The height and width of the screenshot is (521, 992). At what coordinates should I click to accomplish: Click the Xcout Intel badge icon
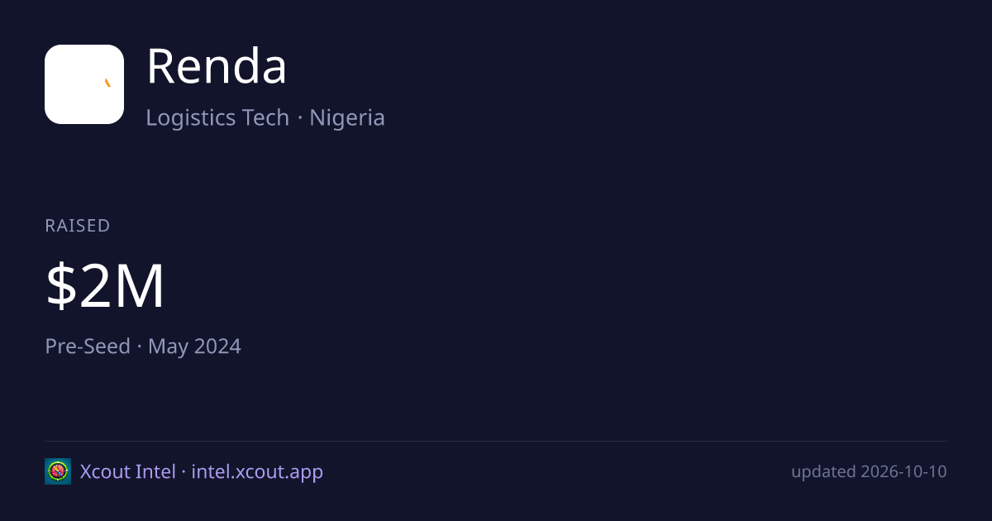[58, 471]
